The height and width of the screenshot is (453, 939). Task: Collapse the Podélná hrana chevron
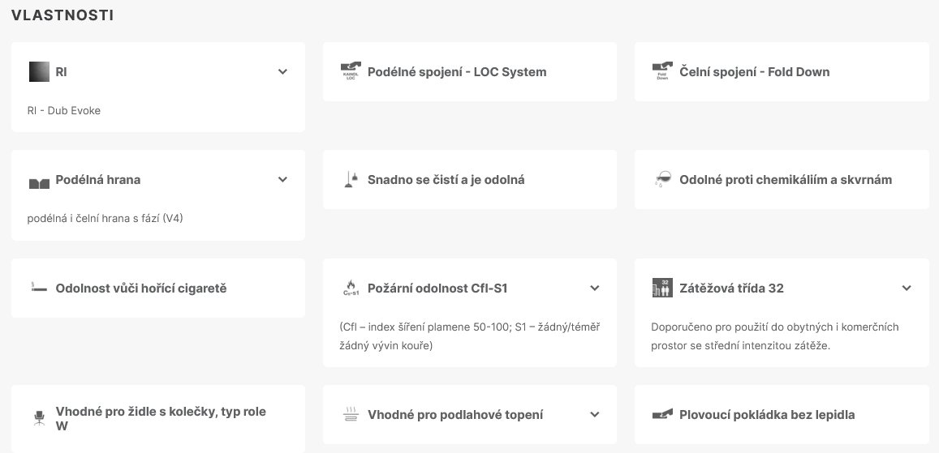[282, 179]
